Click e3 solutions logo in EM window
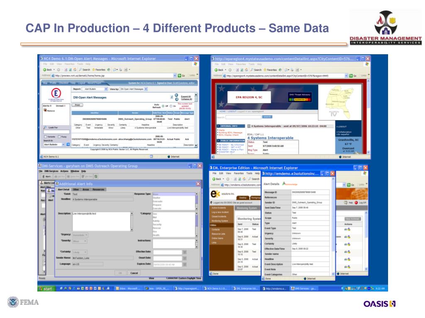 pos(215,194)
